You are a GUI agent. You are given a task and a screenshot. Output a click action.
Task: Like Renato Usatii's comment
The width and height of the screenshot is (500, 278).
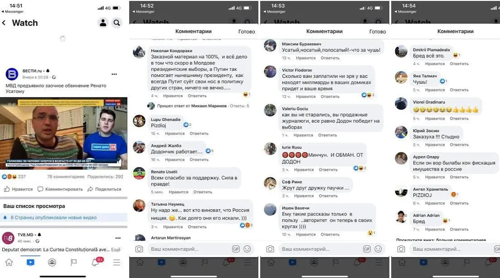click(178, 192)
